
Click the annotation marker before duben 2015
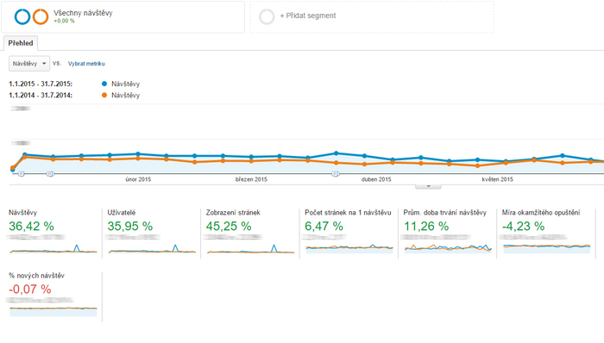coord(335,174)
